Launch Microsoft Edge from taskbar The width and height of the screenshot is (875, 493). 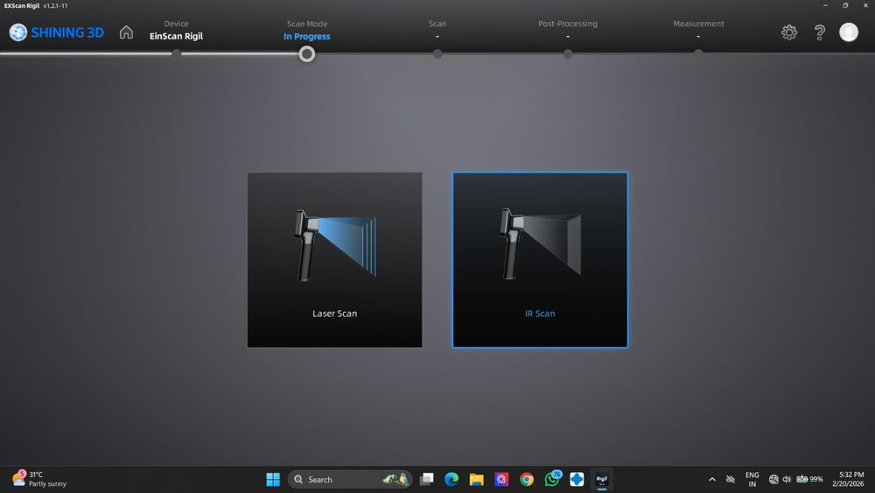click(x=451, y=479)
